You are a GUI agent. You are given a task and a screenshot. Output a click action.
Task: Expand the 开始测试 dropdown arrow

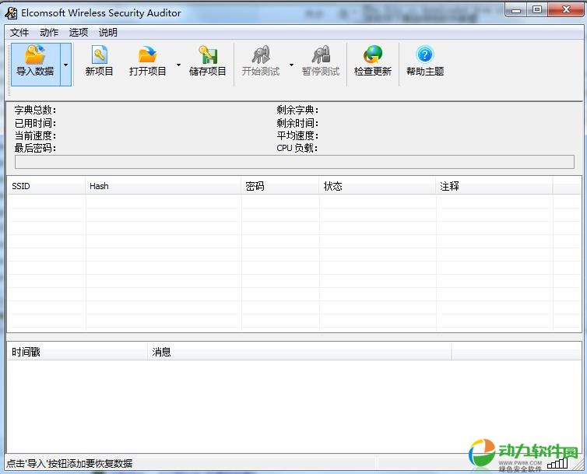(291, 65)
